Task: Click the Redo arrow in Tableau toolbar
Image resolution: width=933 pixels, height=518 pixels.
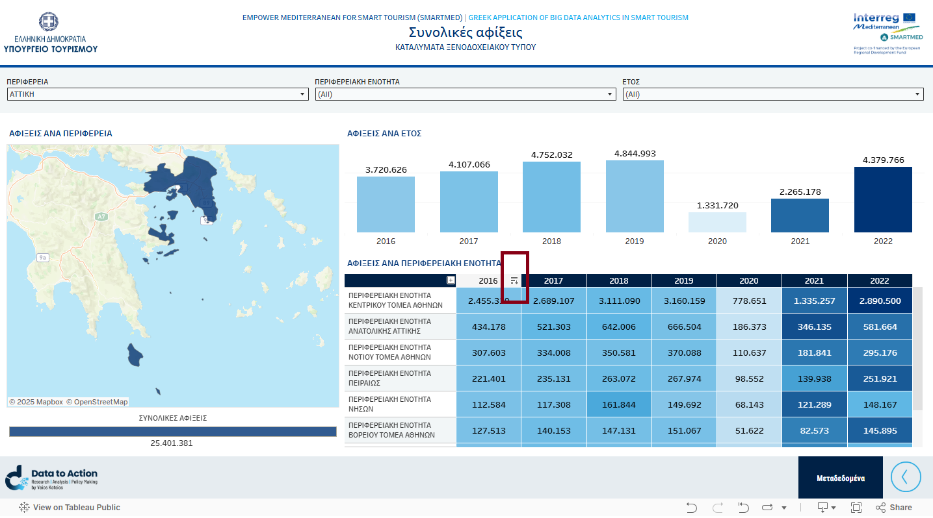Action: [x=718, y=508]
